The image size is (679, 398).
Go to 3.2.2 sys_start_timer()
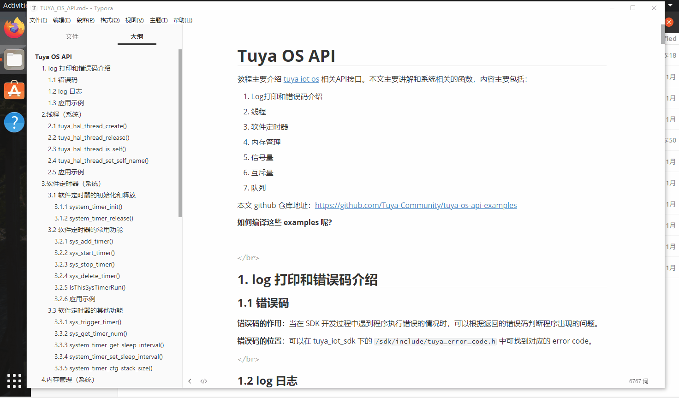(84, 253)
